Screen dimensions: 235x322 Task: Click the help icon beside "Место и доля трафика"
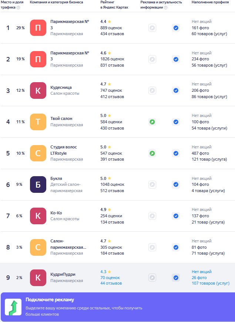(19, 7)
